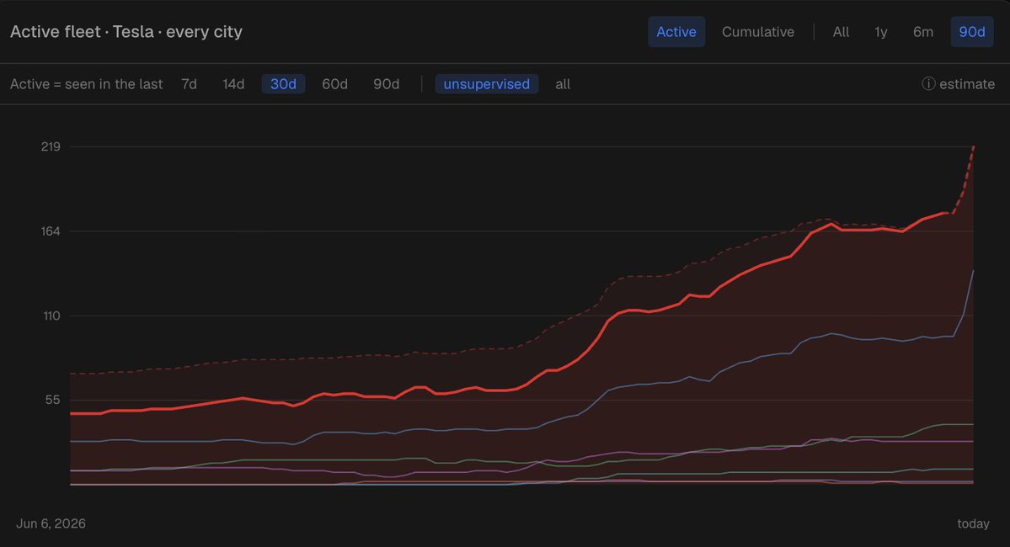Viewport: 1010px width, 547px height.
Task: Click the 55 y-axis label
Action: click(52, 401)
